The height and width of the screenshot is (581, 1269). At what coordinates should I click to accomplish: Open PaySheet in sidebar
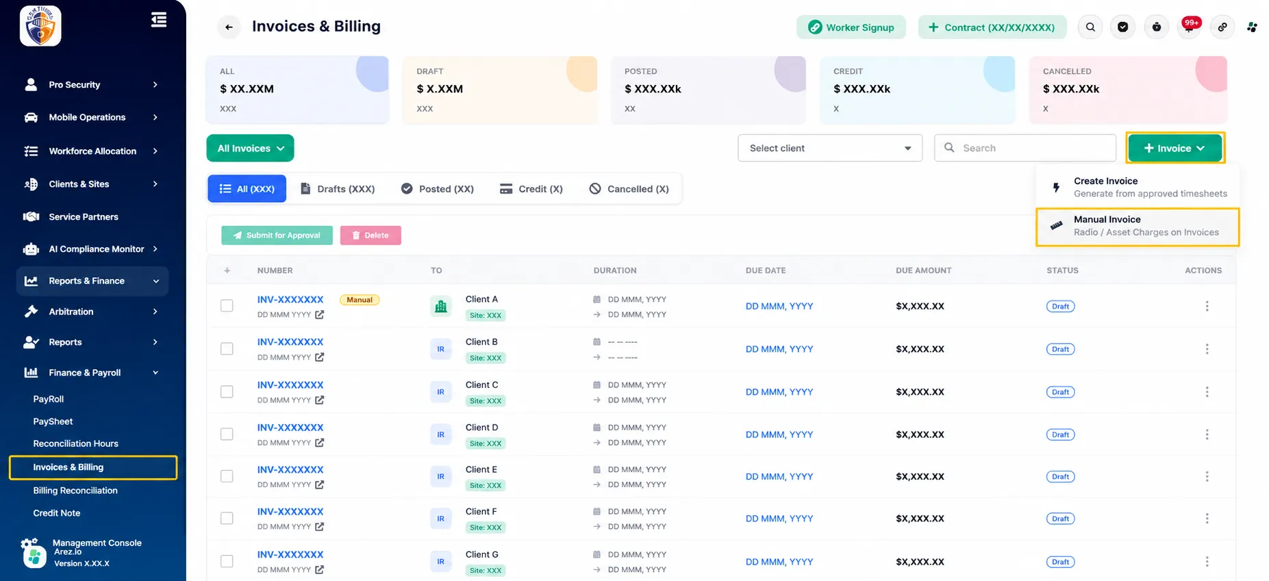point(53,422)
